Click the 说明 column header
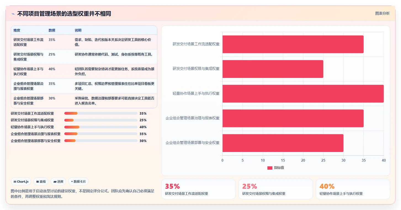Image resolution: width=401 pixels, height=210 pixels. [78, 30]
